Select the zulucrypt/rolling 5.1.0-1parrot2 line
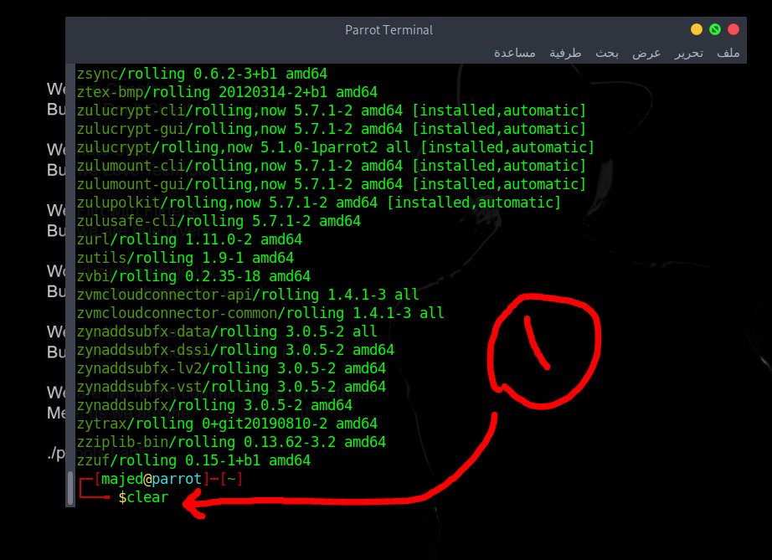This screenshot has height=560, width=772. click(336, 147)
